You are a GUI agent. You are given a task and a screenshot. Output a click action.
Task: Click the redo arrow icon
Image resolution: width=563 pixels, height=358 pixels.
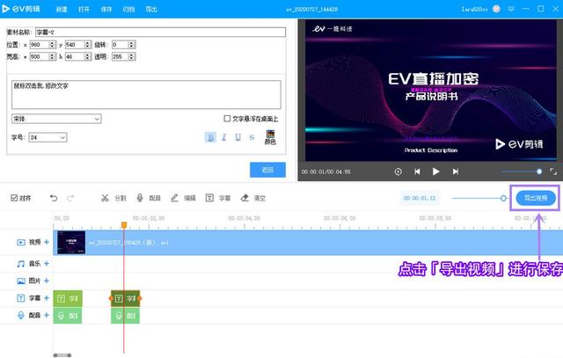click(70, 198)
